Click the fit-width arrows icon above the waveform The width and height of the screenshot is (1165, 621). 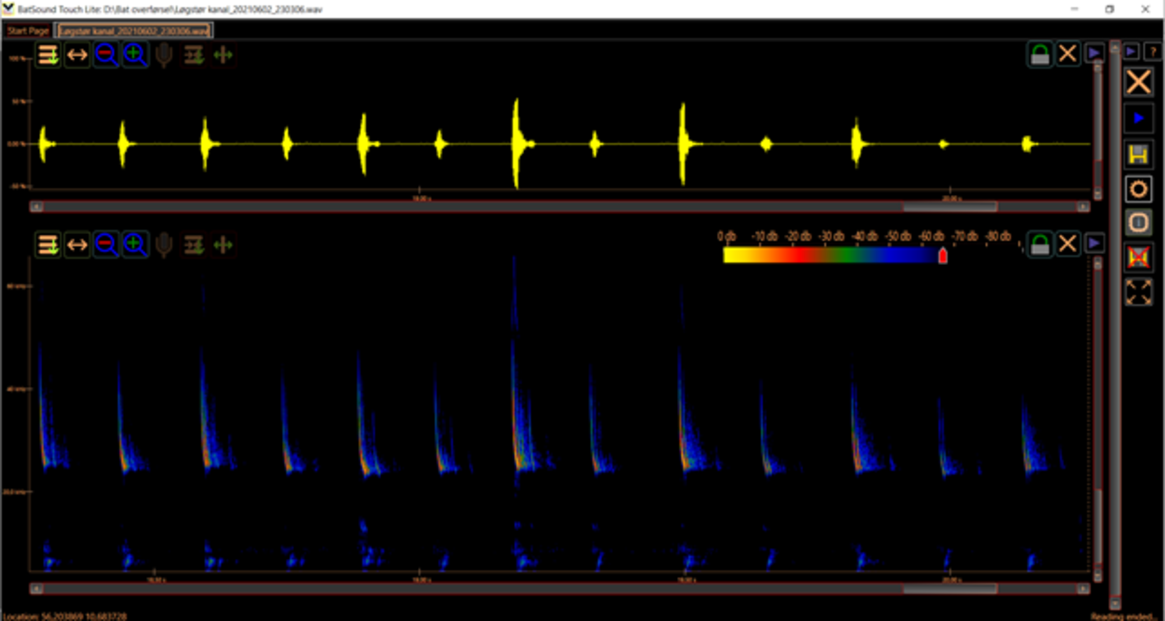tap(77, 55)
